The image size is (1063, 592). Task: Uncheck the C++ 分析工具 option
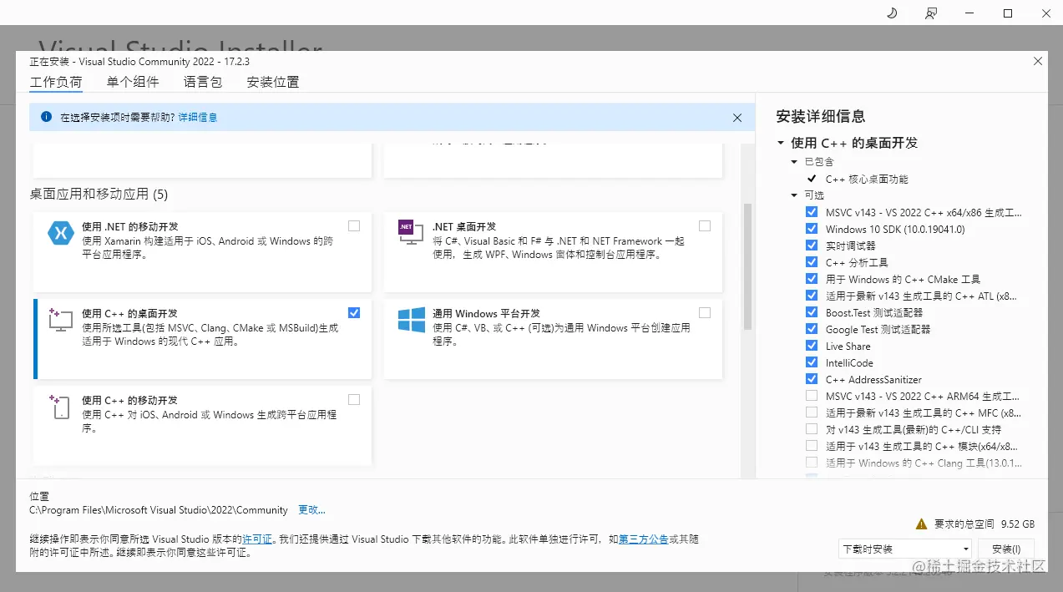coord(812,262)
